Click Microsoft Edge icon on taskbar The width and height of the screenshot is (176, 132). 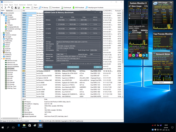19,125
